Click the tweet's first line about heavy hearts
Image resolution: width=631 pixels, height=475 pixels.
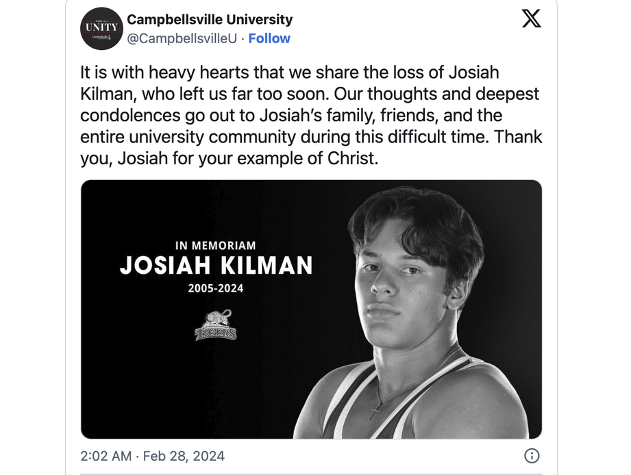point(289,73)
